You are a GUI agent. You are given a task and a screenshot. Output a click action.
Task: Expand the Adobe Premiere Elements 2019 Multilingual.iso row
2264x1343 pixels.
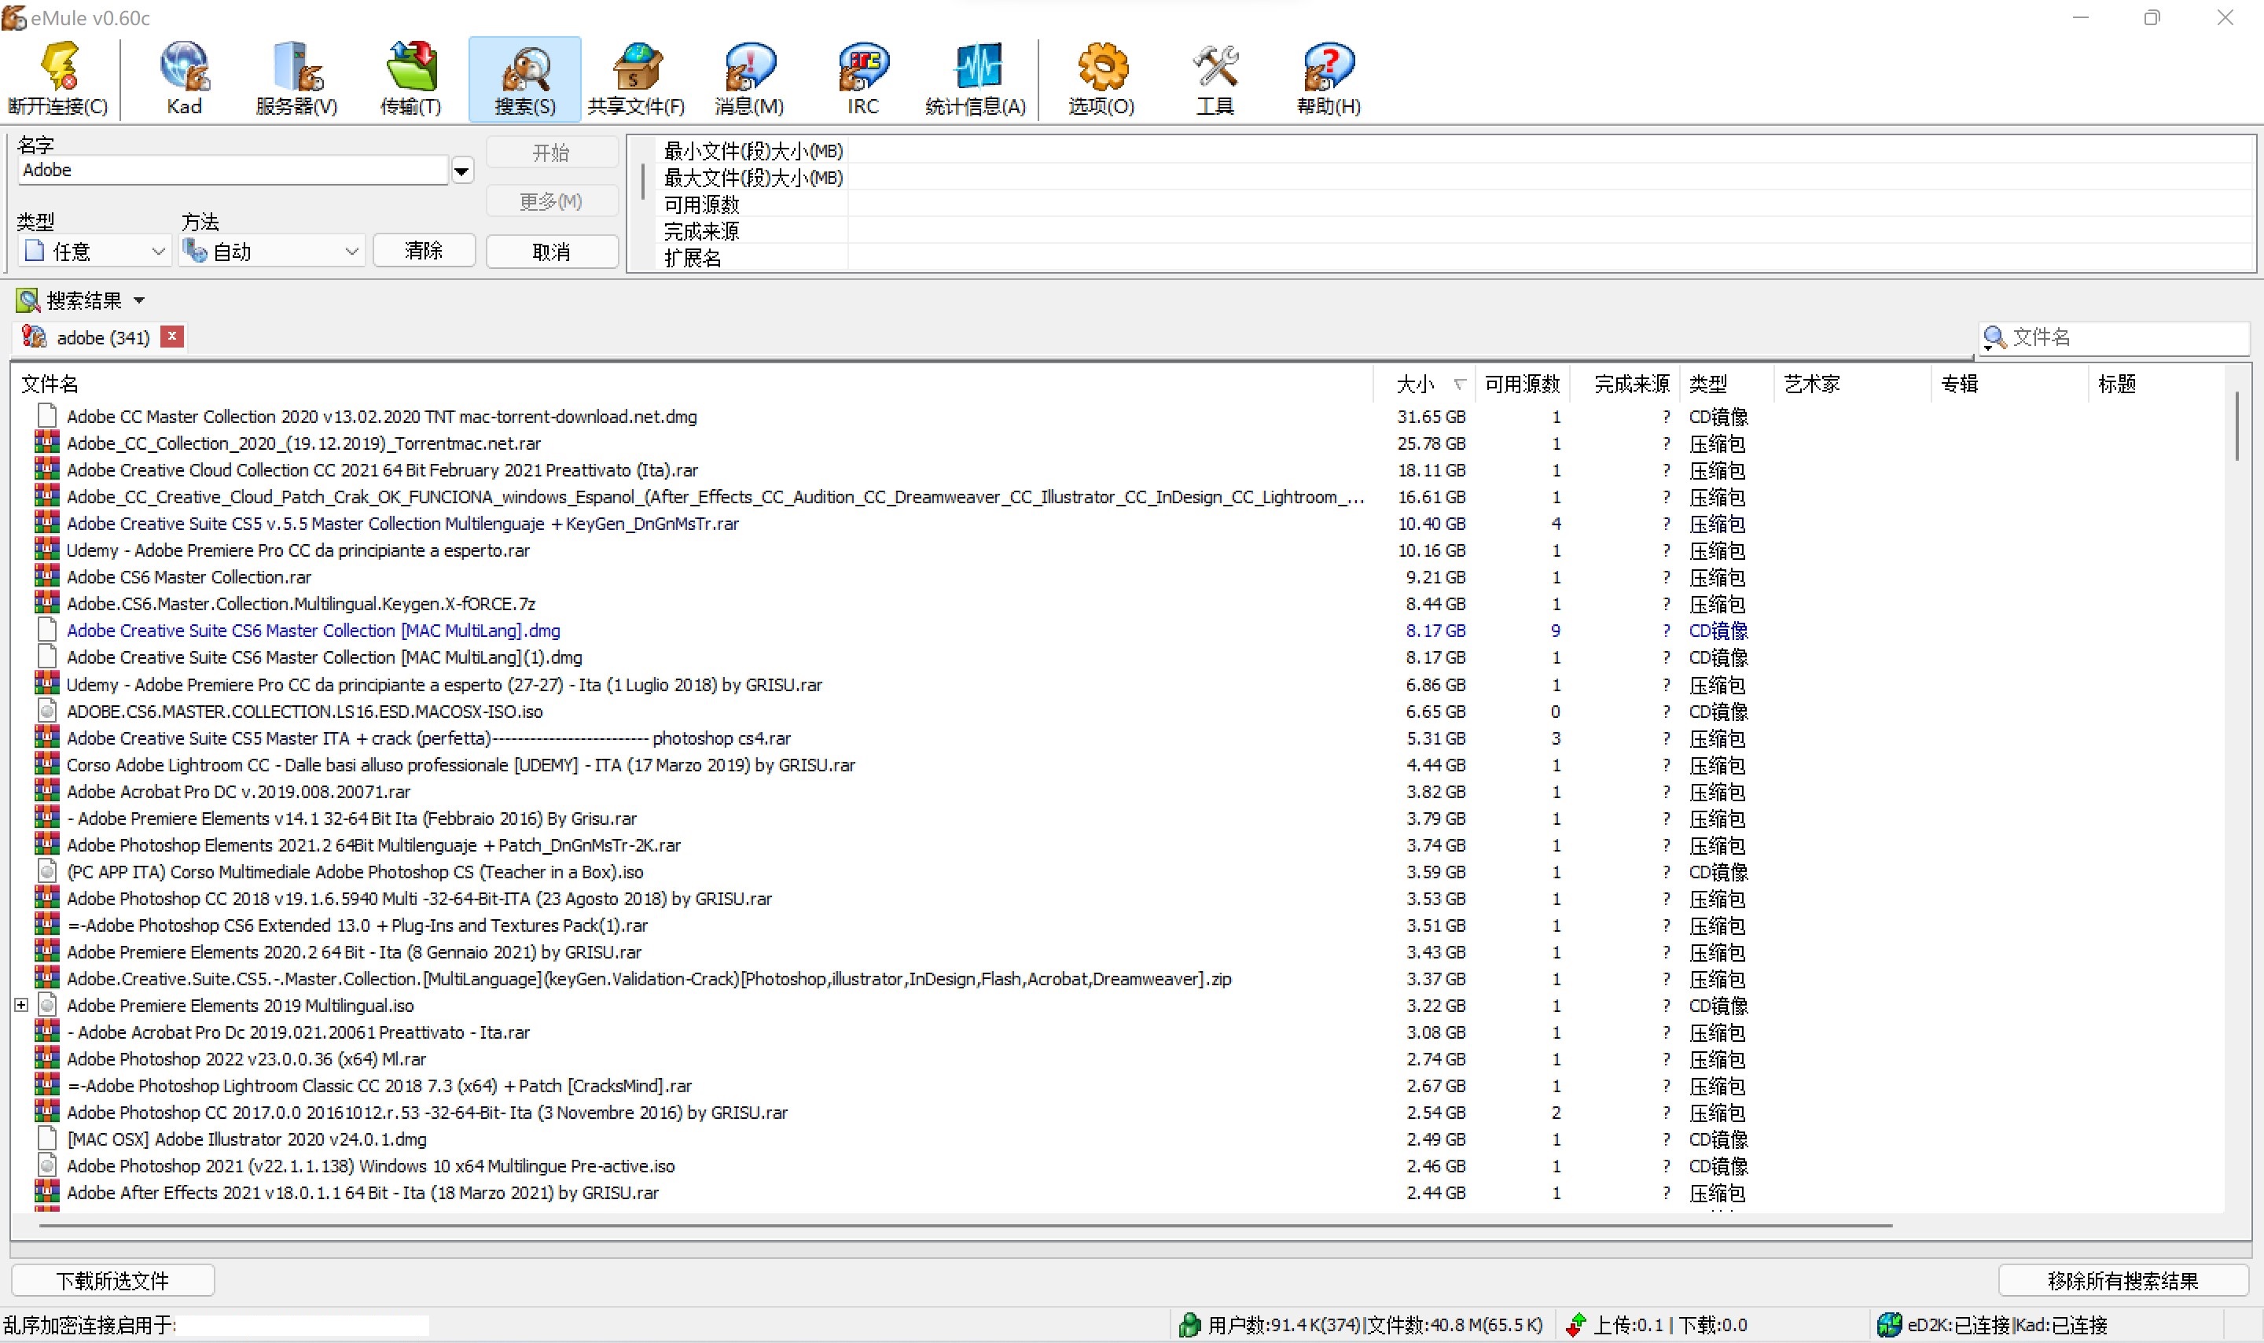tap(22, 1005)
